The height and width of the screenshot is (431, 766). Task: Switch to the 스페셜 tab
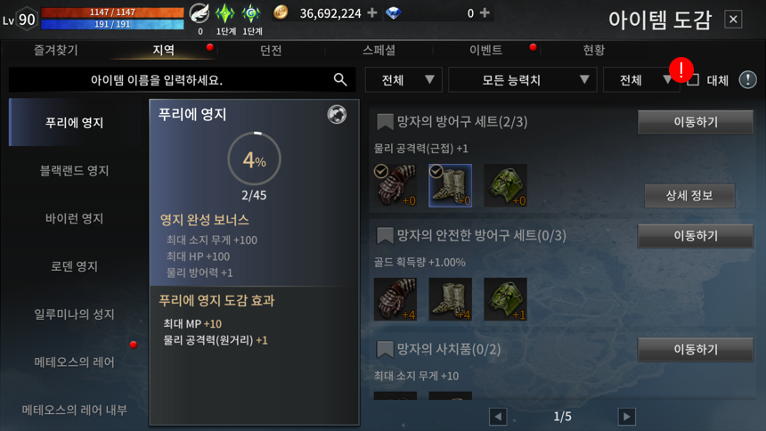tap(379, 50)
